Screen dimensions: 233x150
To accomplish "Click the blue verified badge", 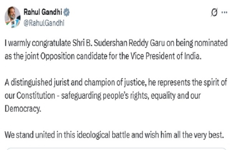I will point(66,12).
